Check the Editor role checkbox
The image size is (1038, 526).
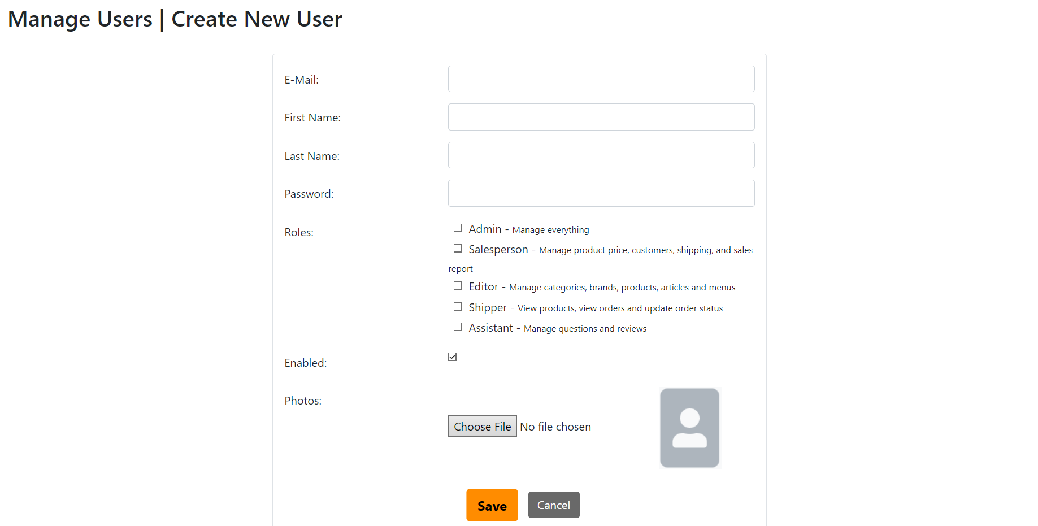point(458,286)
